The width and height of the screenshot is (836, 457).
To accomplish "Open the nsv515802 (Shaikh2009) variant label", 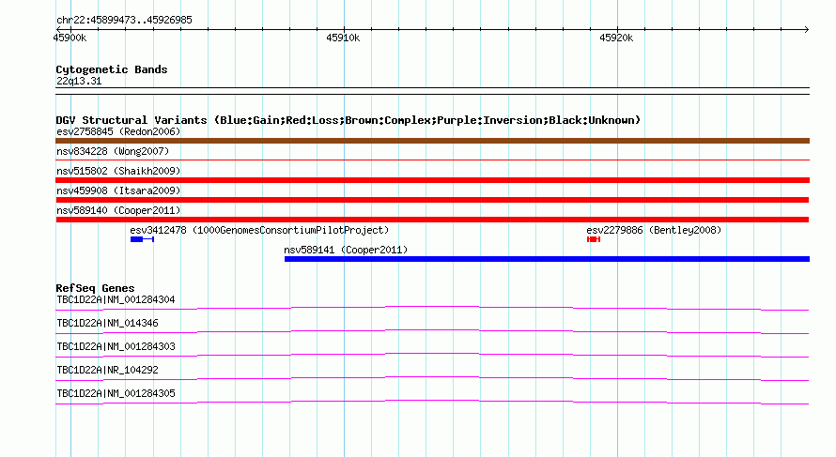I will coord(118,171).
